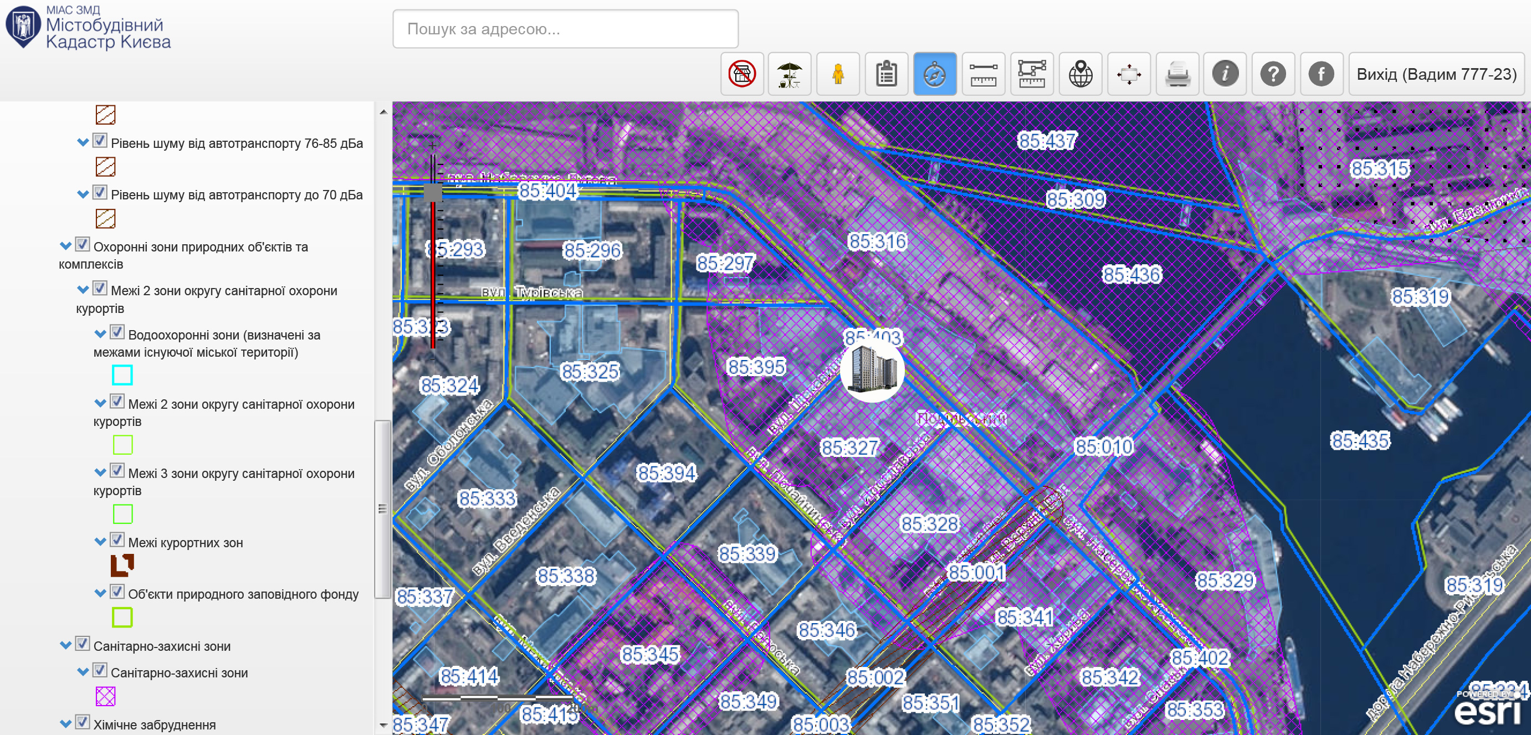Image resolution: width=1531 pixels, height=735 pixels.
Task: Select the distance measurement ruler tool
Action: click(x=983, y=74)
